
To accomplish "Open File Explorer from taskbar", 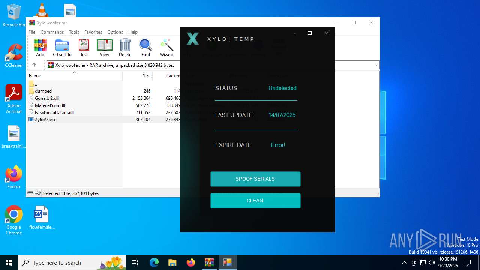I will (172, 262).
